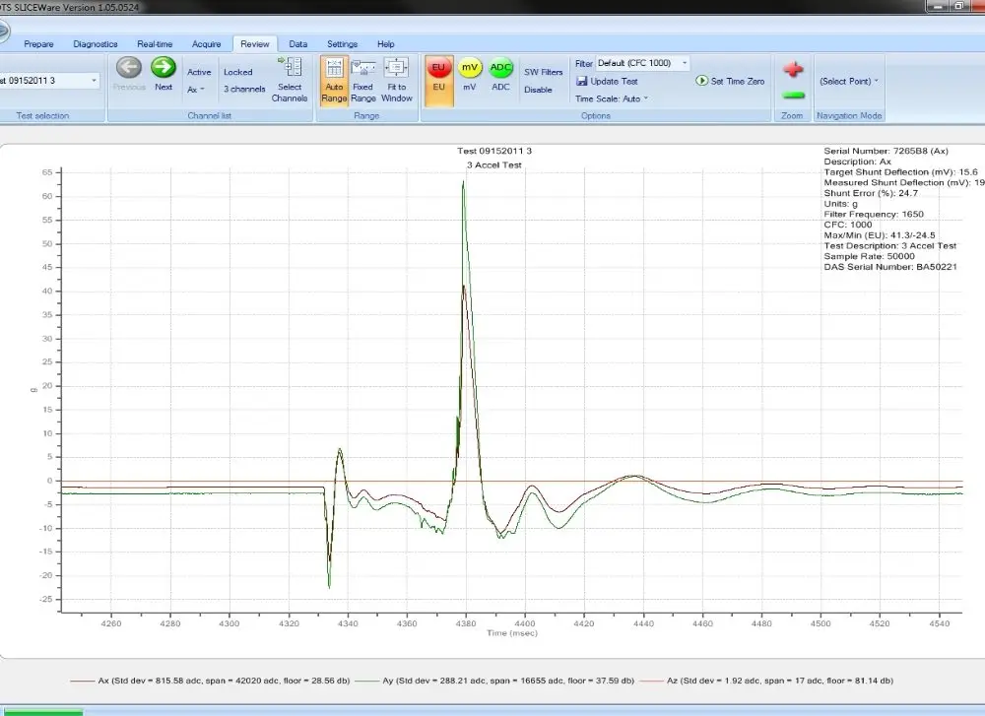Viewport: 985px width, 716px height.
Task: Click Filter Frequency: 1650 text
Action: 873,214
